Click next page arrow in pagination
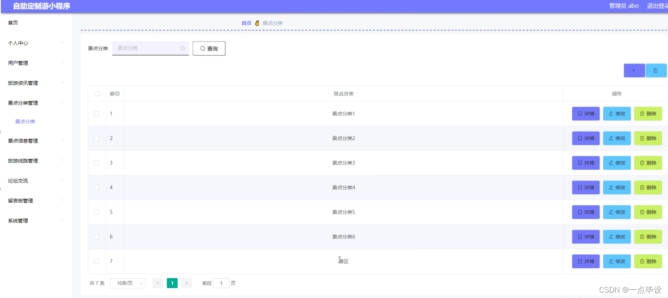Screen dimensions: 668x298 [x=186, y=283]
